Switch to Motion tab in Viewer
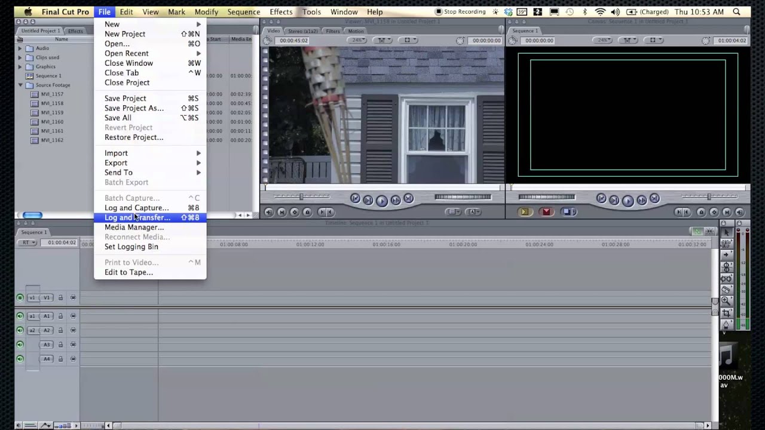This screenshot has width=765, height=430. pos(356,31)
